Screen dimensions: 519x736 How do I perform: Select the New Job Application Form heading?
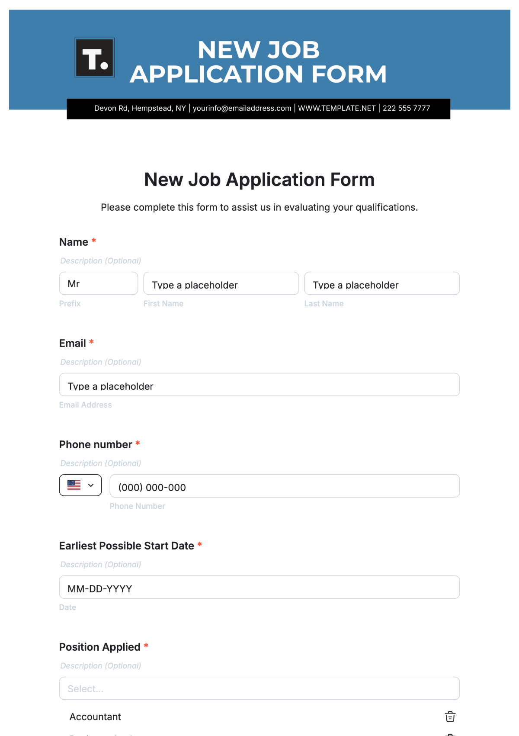pyautogui.click(x=259, y=180)
